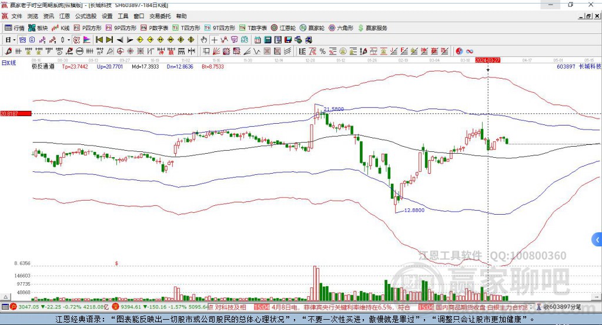Click the 收603897分笔 status entry
This screenshot has width=602, height=325.
(558, 307)
